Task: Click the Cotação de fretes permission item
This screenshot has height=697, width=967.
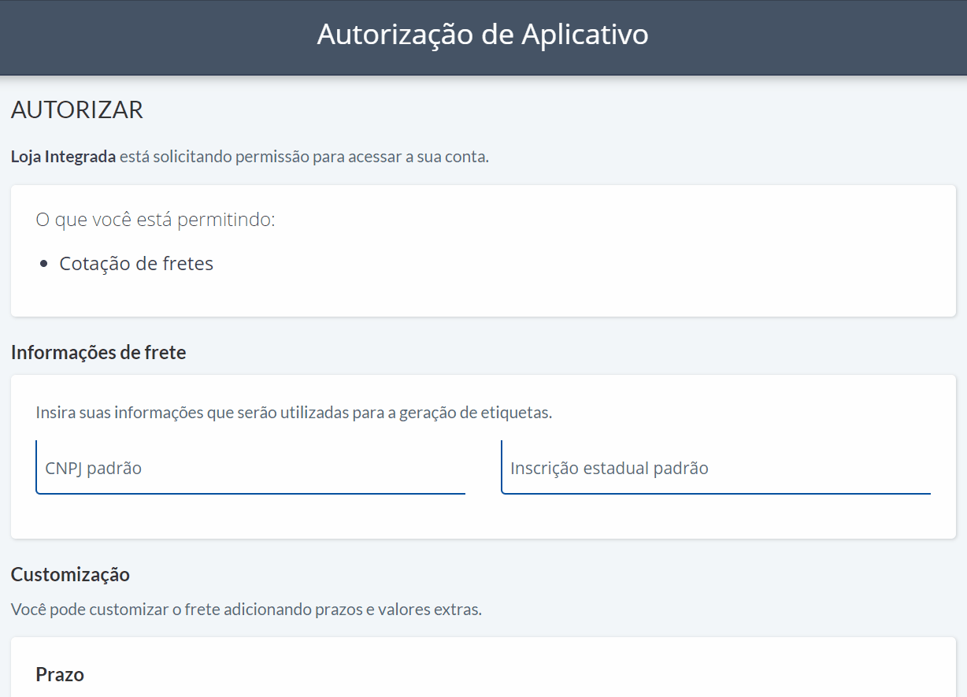Action: coord(136,264)
